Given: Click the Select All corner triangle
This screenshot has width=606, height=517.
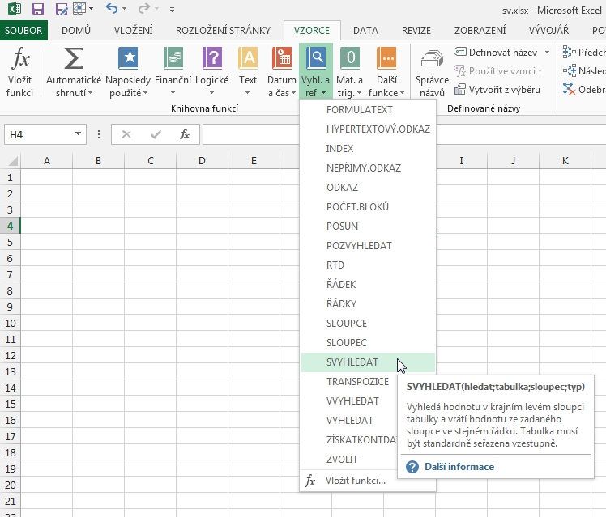Looking at the screenshot, I should coord(11,161).
